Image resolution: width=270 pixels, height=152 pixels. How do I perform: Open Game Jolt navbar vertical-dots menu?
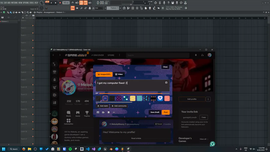coord(119,55)
